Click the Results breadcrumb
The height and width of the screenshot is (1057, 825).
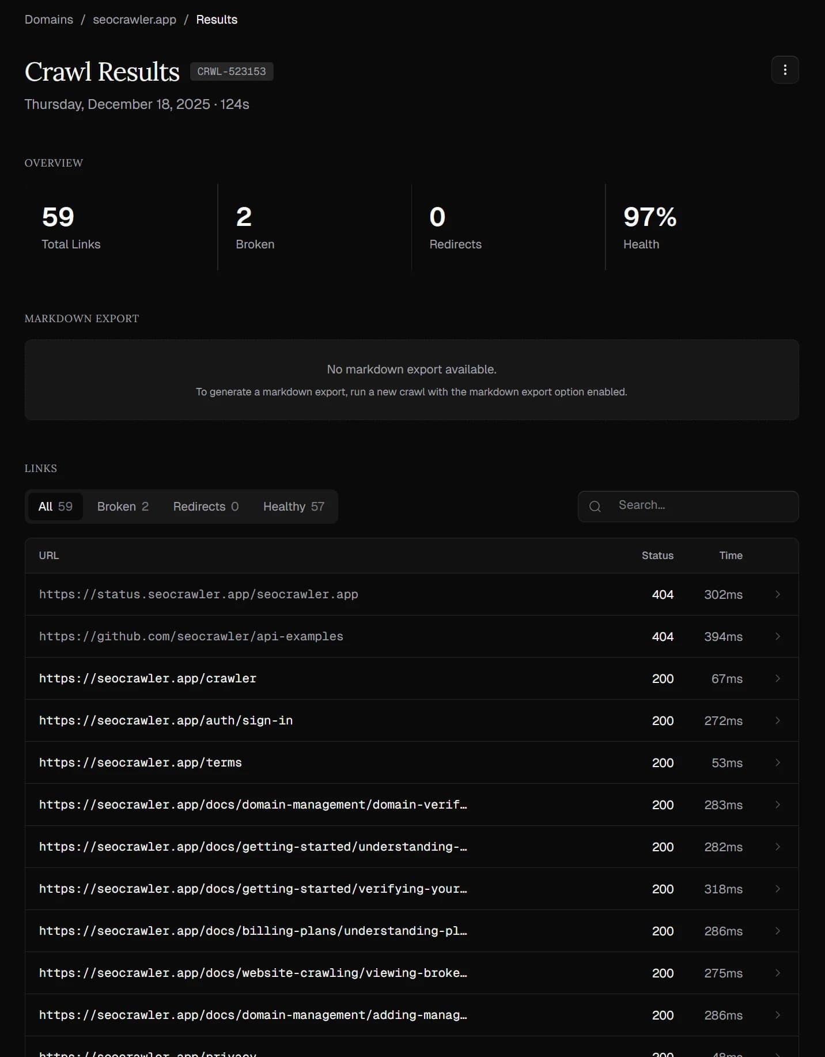(217, 20)
